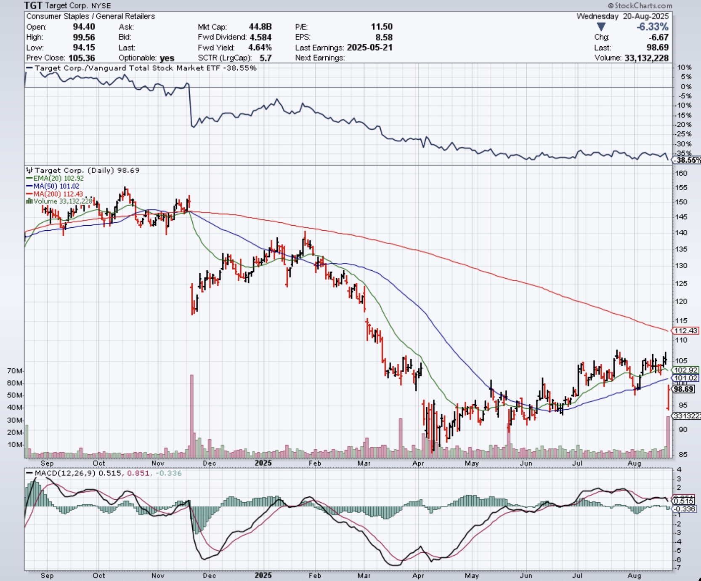Click the EPS value 8.58
The image size is (701, 581).
tap(384, 37)
